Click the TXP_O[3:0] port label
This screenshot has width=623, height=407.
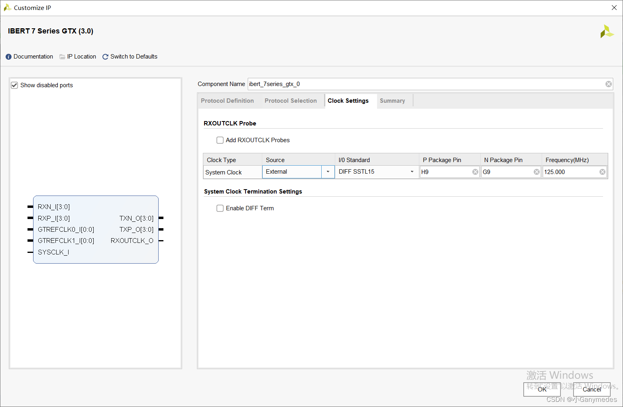coord(136,229)
